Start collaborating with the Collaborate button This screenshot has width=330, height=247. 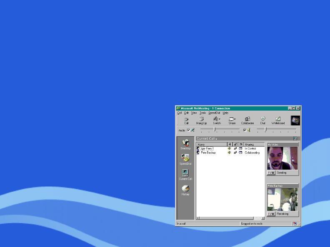(247, 121)
